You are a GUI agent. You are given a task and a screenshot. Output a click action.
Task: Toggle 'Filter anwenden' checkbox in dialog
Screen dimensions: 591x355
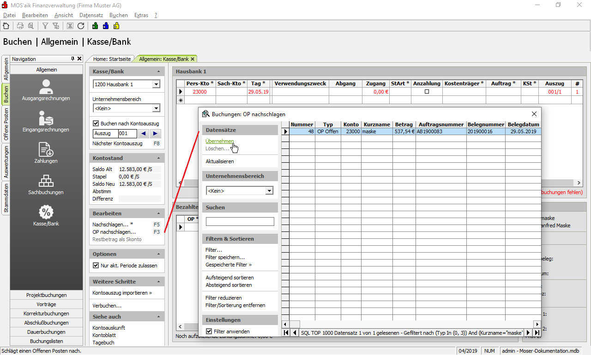pos(209,331)
